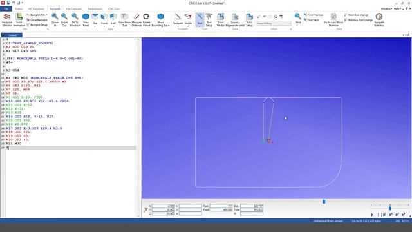This screenshot has height=232, width=412.
Task: Click the X coordinate field
Action: 164,206
